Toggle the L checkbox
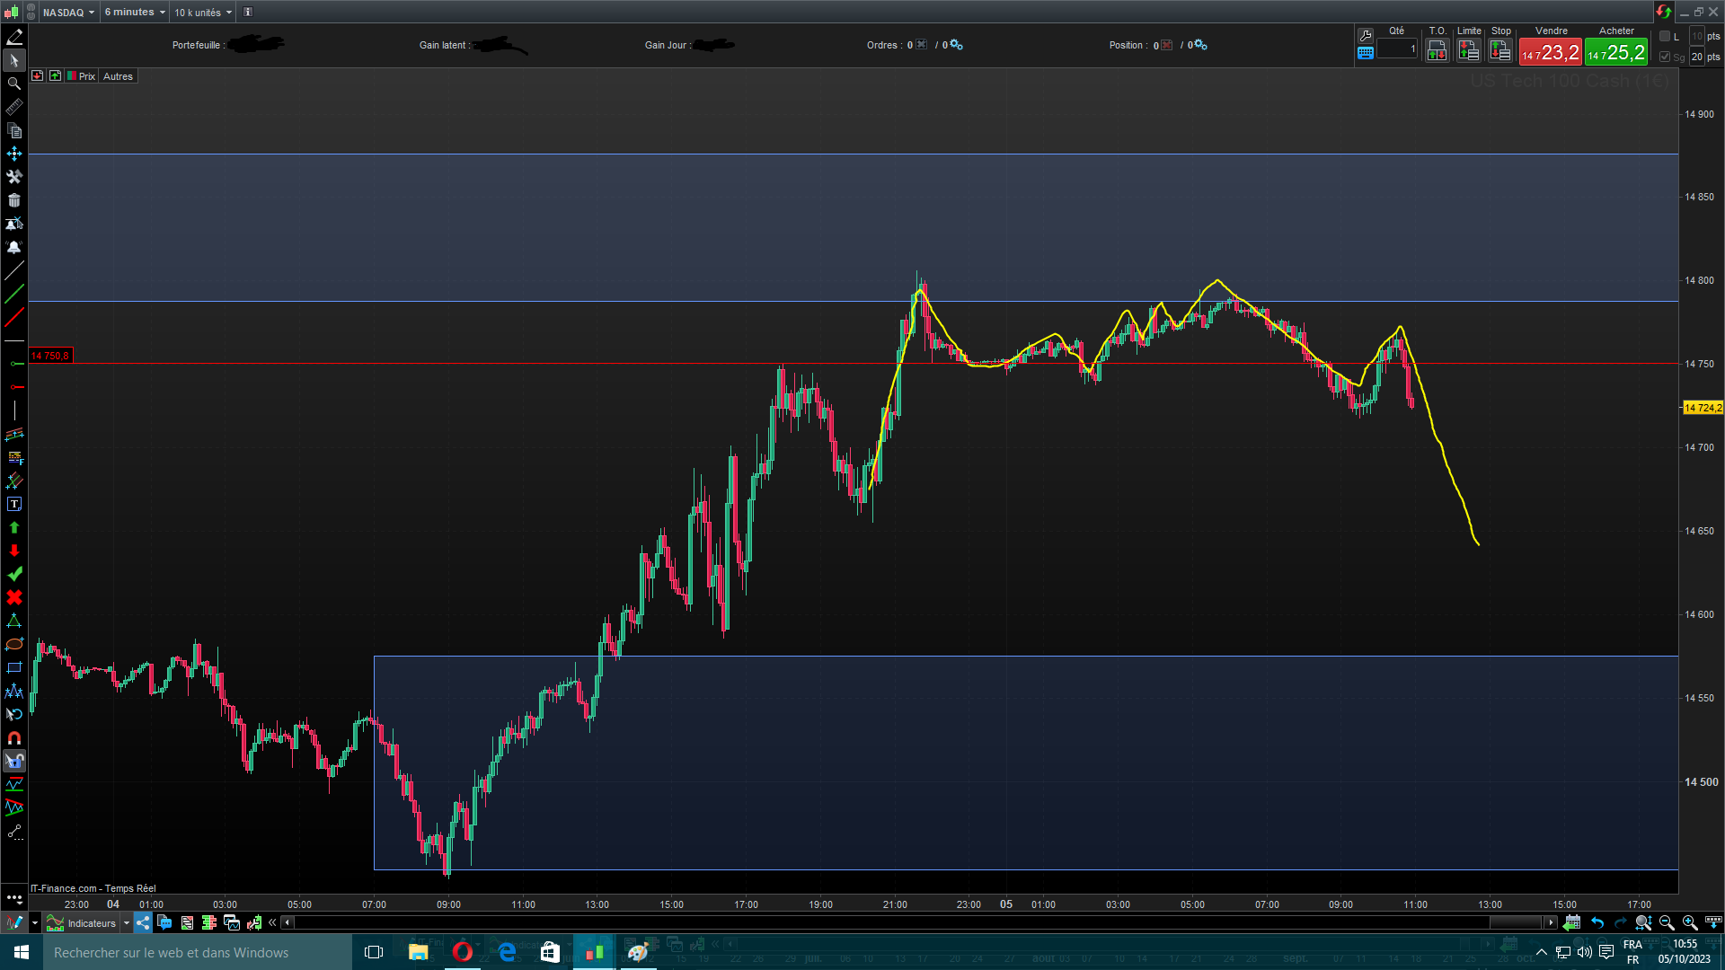This screenshot has height=970, width=1725. point(1665,36)
